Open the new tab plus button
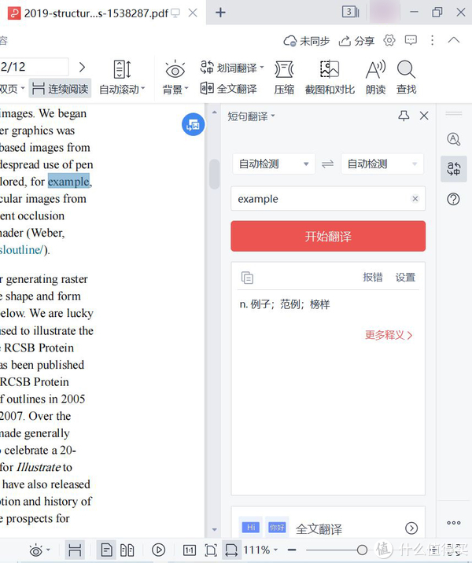The image size is (472, 563). 220,13
